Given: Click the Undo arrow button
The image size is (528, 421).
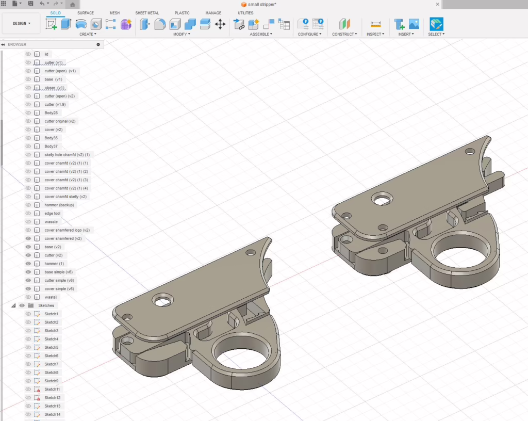Looking at the screenshot, I should coord(42,4).
